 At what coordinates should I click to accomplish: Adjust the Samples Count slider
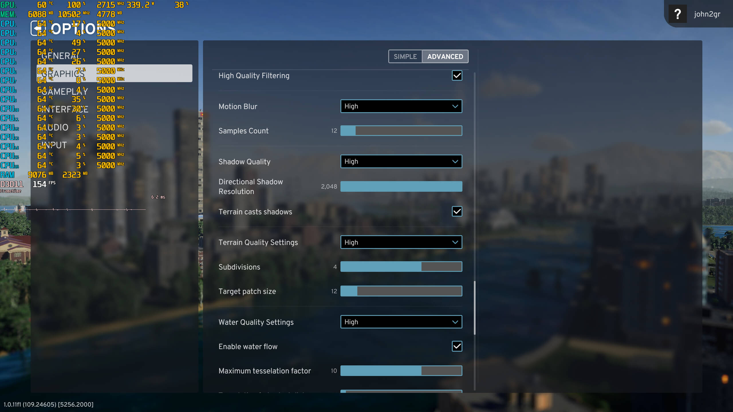coord(401,131)
